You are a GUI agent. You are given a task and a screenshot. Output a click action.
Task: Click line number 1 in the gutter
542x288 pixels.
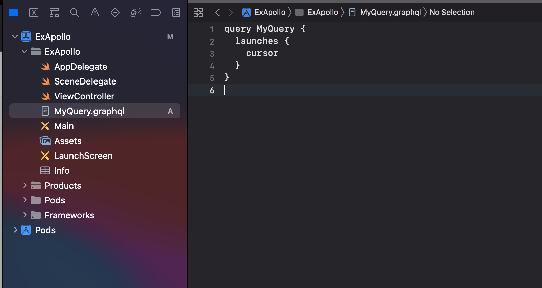[x=212, y=29]
